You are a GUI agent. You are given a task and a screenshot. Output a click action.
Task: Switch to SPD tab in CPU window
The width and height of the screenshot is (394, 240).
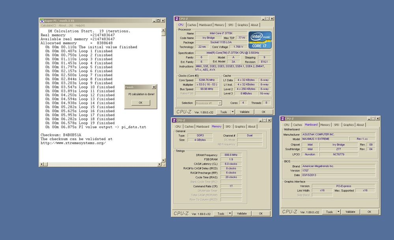tap(231, 25)
